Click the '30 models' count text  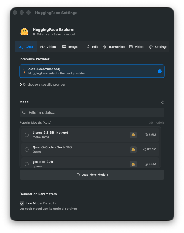[157, 122]
